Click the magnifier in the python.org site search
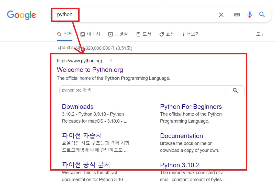 point(235,90)
